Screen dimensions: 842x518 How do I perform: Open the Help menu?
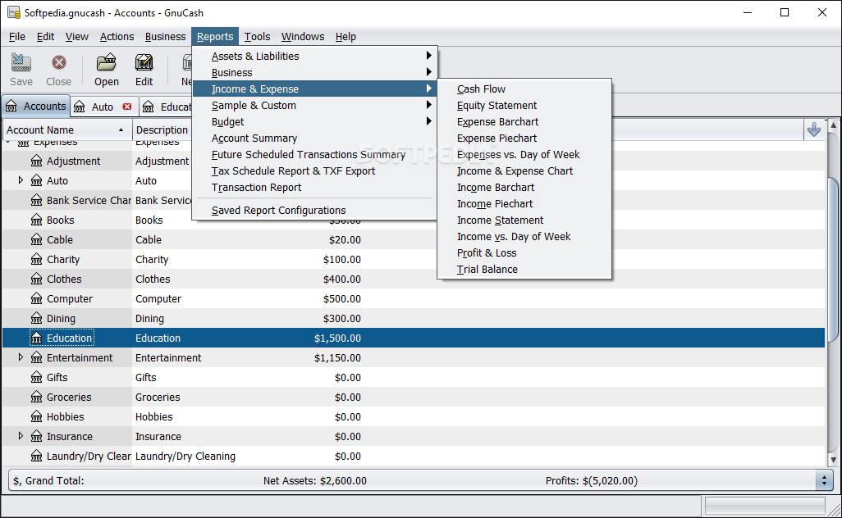click(345, 36)
